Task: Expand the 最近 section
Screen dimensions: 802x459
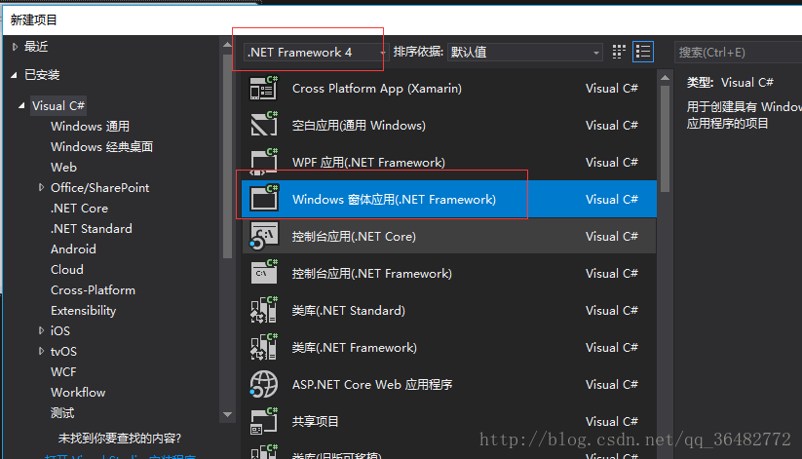Action: click(15, 47)
